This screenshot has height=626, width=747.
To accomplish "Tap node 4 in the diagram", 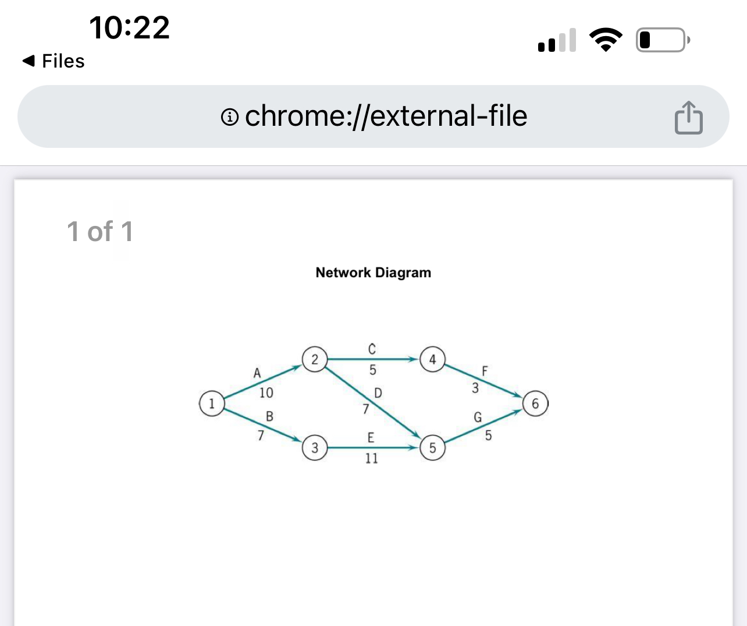I will 432,359.
